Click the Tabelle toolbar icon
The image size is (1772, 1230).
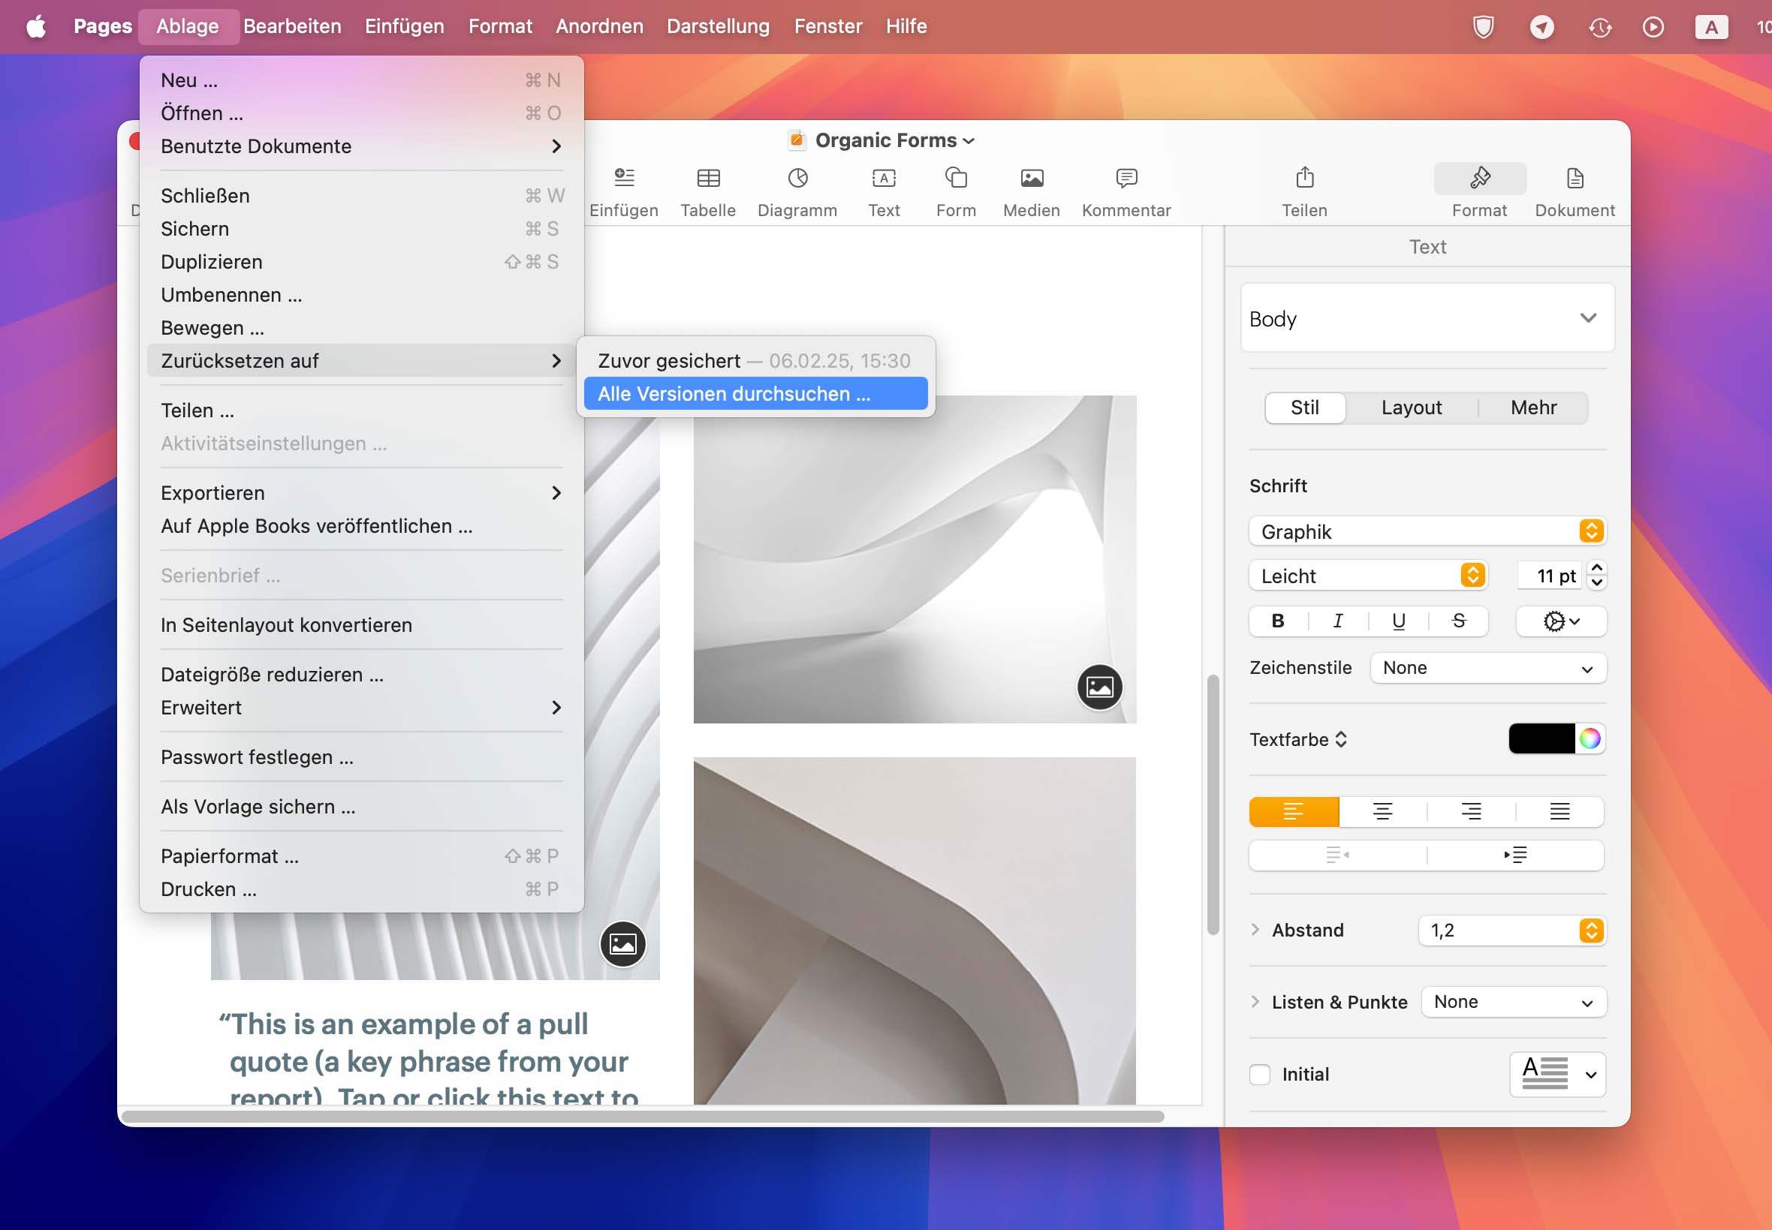pyautogui.click(x=708, y=179)
